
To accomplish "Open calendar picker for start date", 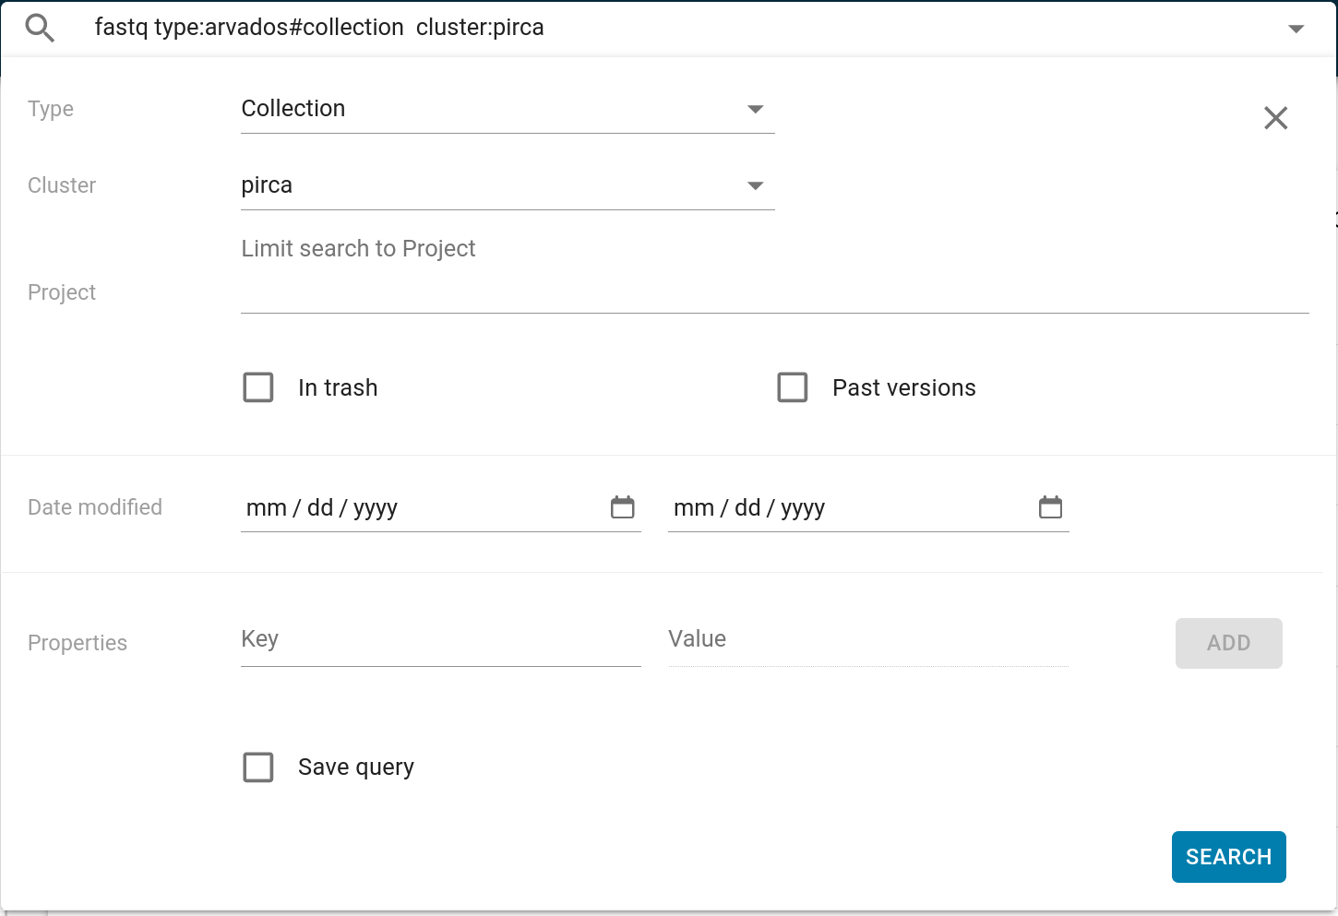I will click(x=623, y=507).
